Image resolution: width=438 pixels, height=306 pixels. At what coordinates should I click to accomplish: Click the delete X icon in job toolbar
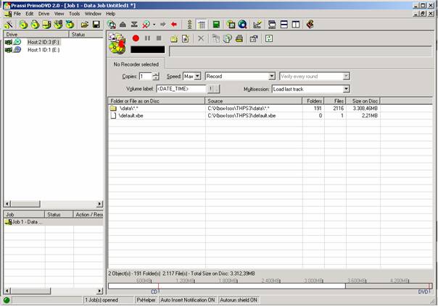(x=201, y=38)
